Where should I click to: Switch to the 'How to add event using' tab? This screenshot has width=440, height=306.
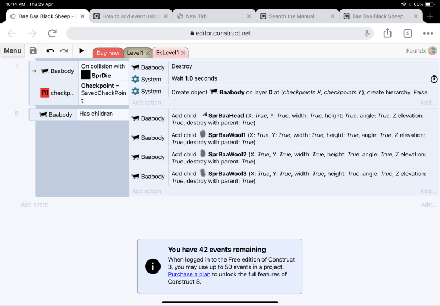click(131, 16)
